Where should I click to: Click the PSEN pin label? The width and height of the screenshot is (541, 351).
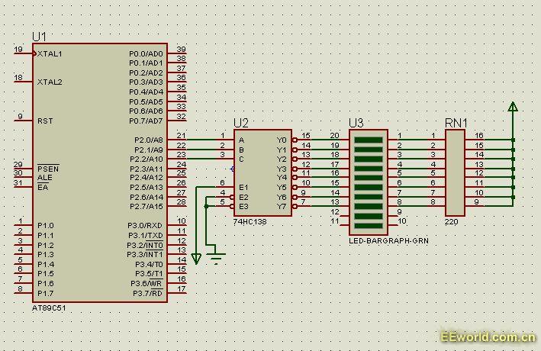tap(48, 169)
